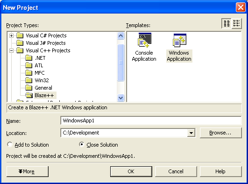Close the New Project dialog

click(x=241, y=7)
